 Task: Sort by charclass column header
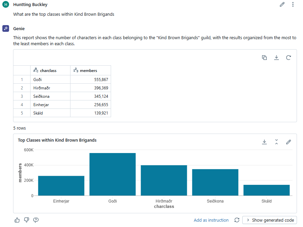pos(48,71)
